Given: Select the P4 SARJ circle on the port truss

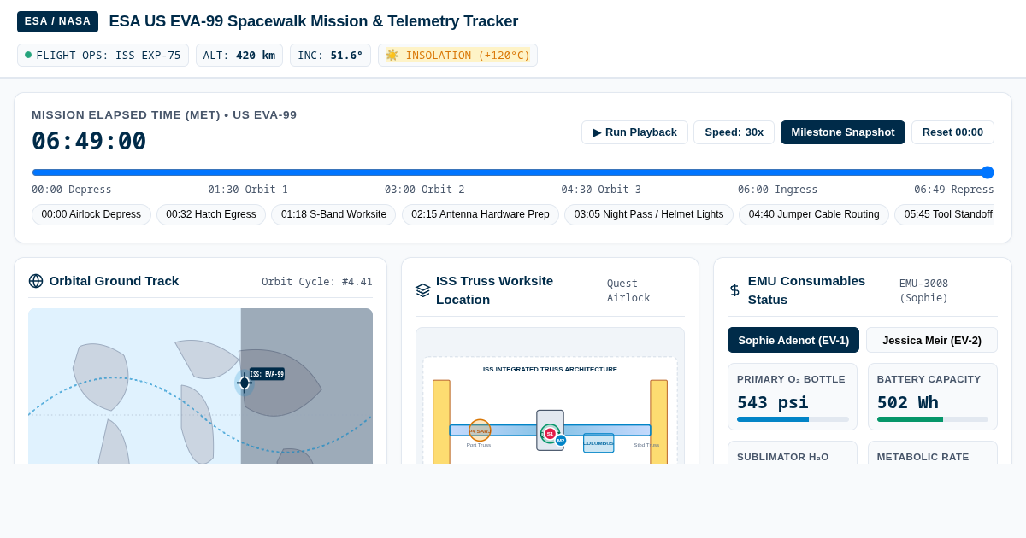Looking at the screenshot, I should point(480,430).
